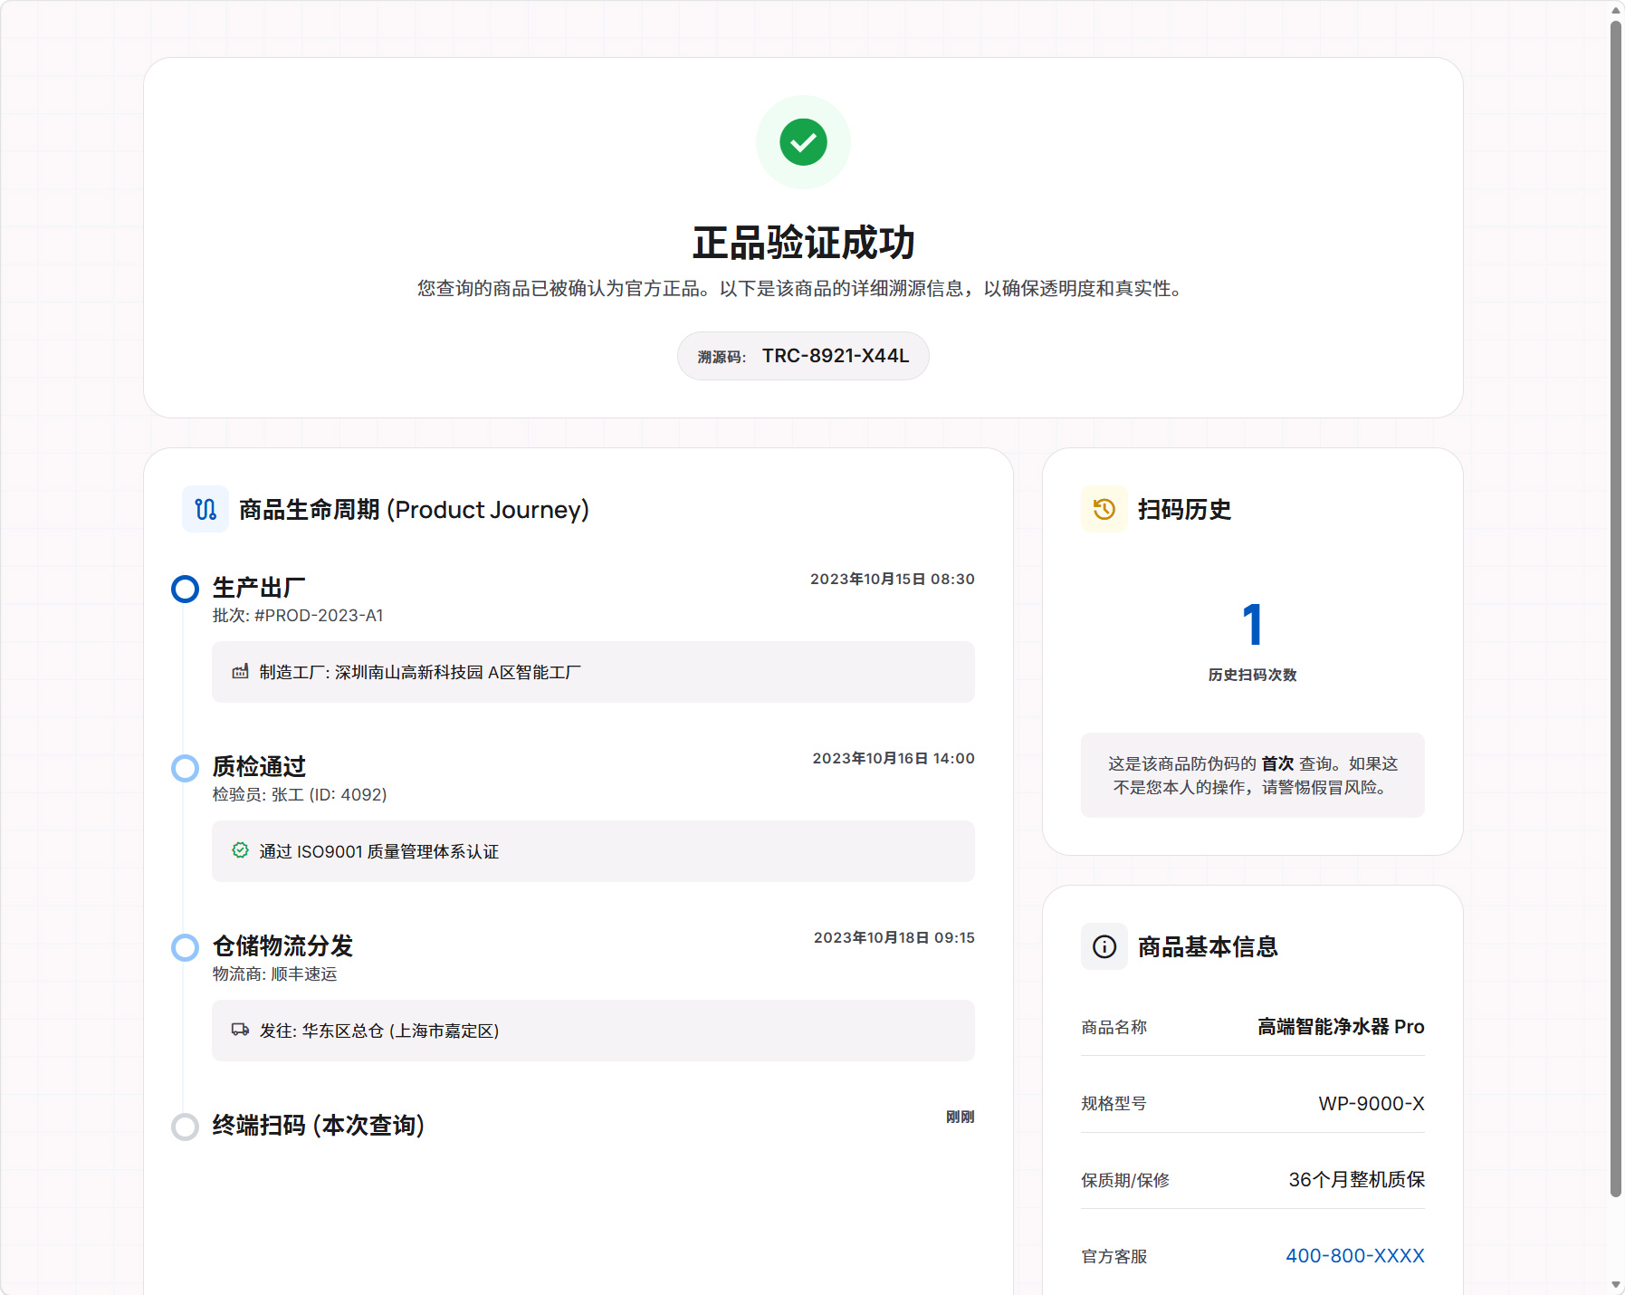Click the product info circle icon
The image size is (1625, 1295).
coord(1104,946)
